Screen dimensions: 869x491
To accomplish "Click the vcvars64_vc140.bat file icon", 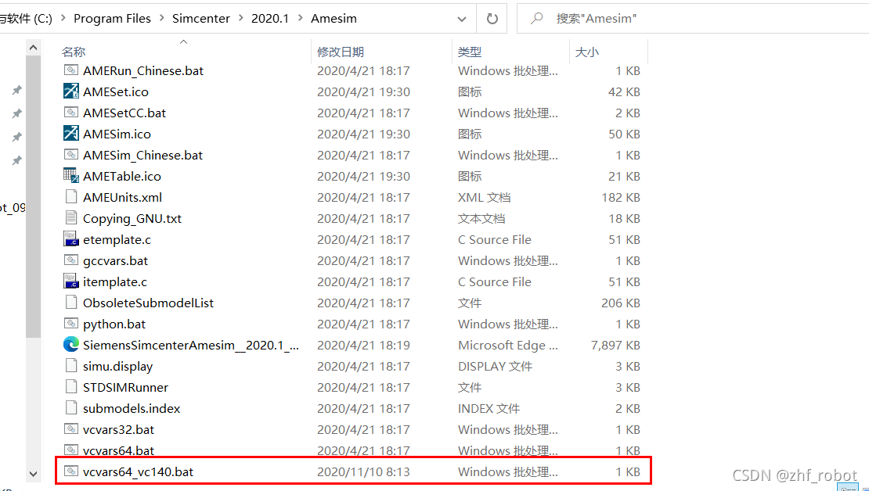I will click(x=71, y=471).
